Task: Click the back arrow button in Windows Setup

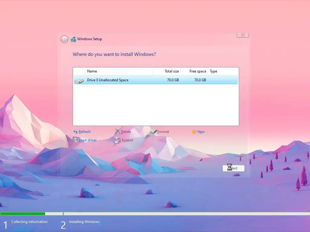Action: tap(64, 39)
